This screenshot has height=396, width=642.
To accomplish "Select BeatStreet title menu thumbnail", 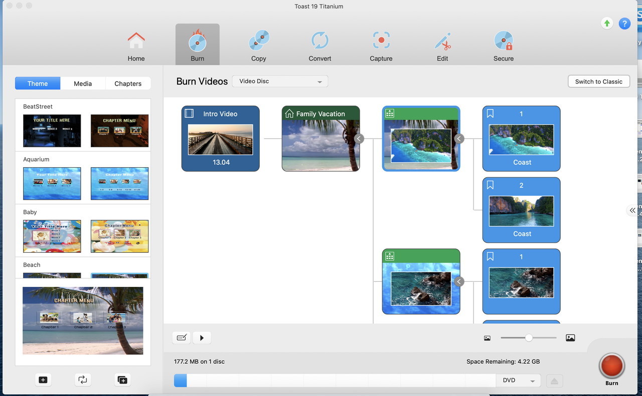I will (x=52, y=131).
